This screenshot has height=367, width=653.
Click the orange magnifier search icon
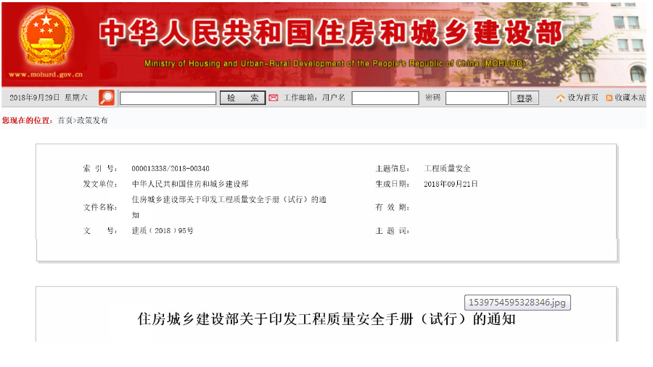click(107, 98)
